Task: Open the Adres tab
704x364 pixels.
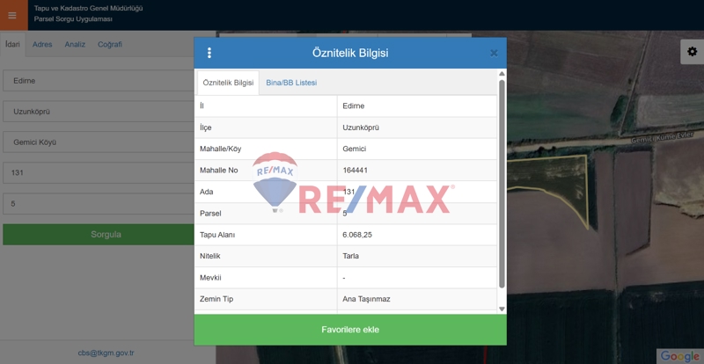Action: point(42,44)
